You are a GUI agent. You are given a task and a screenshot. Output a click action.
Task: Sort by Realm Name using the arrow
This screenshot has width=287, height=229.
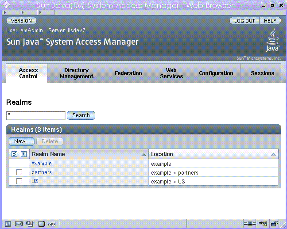click(x=143, y=155)
